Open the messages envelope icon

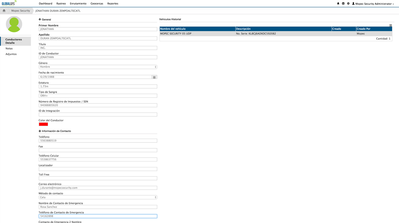[x=343, y=3]
